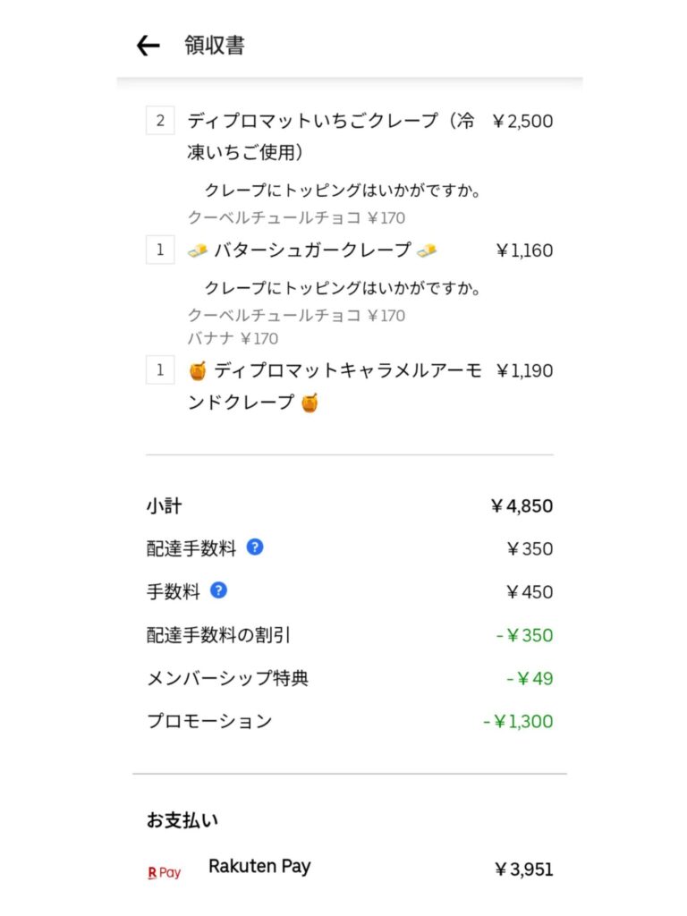Tap the left butter emoji icon

click(198, 250)
